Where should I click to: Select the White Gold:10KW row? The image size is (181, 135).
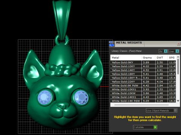coord(143,93)
